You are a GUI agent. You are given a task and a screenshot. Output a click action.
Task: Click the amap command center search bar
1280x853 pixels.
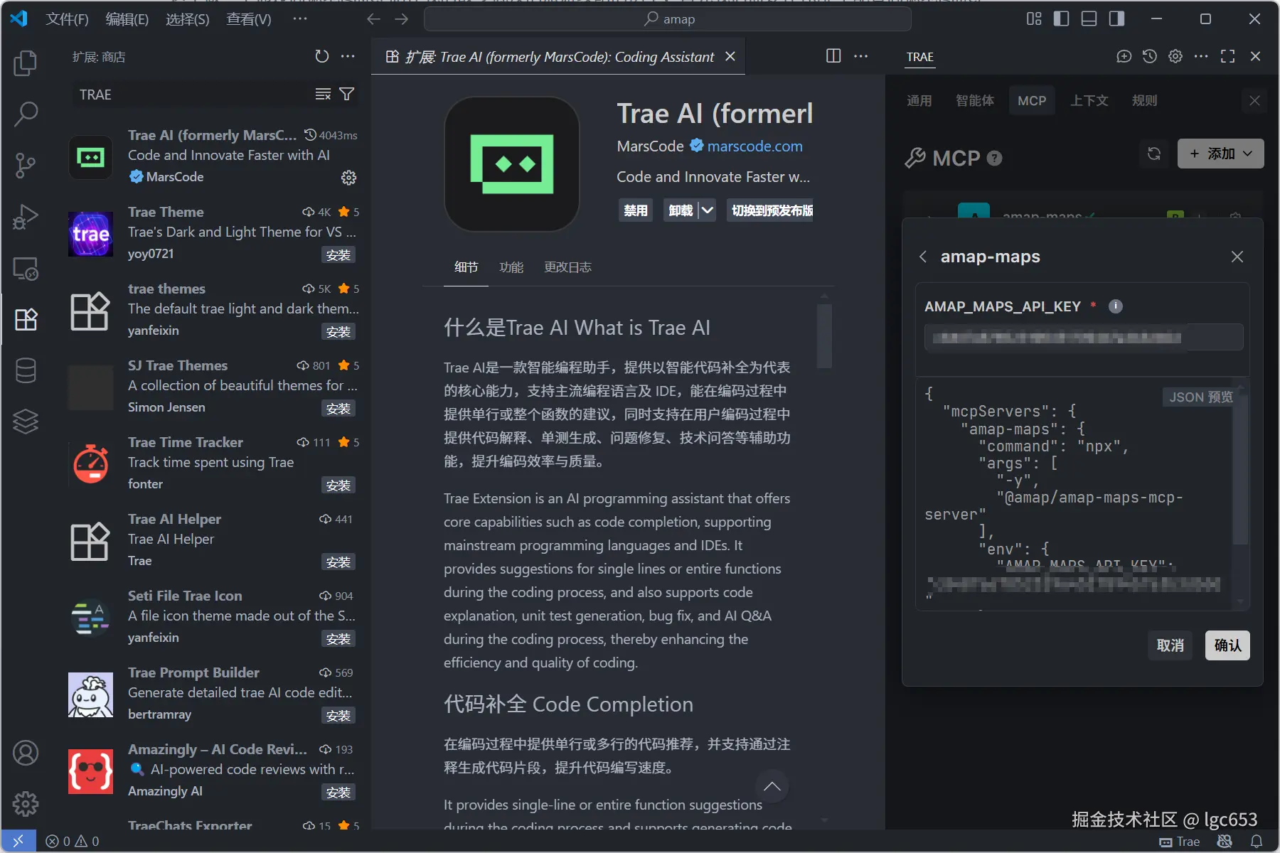(x=667, y=19)
